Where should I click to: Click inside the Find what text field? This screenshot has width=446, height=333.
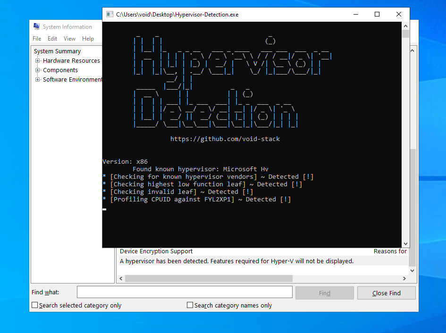point(185,292)
